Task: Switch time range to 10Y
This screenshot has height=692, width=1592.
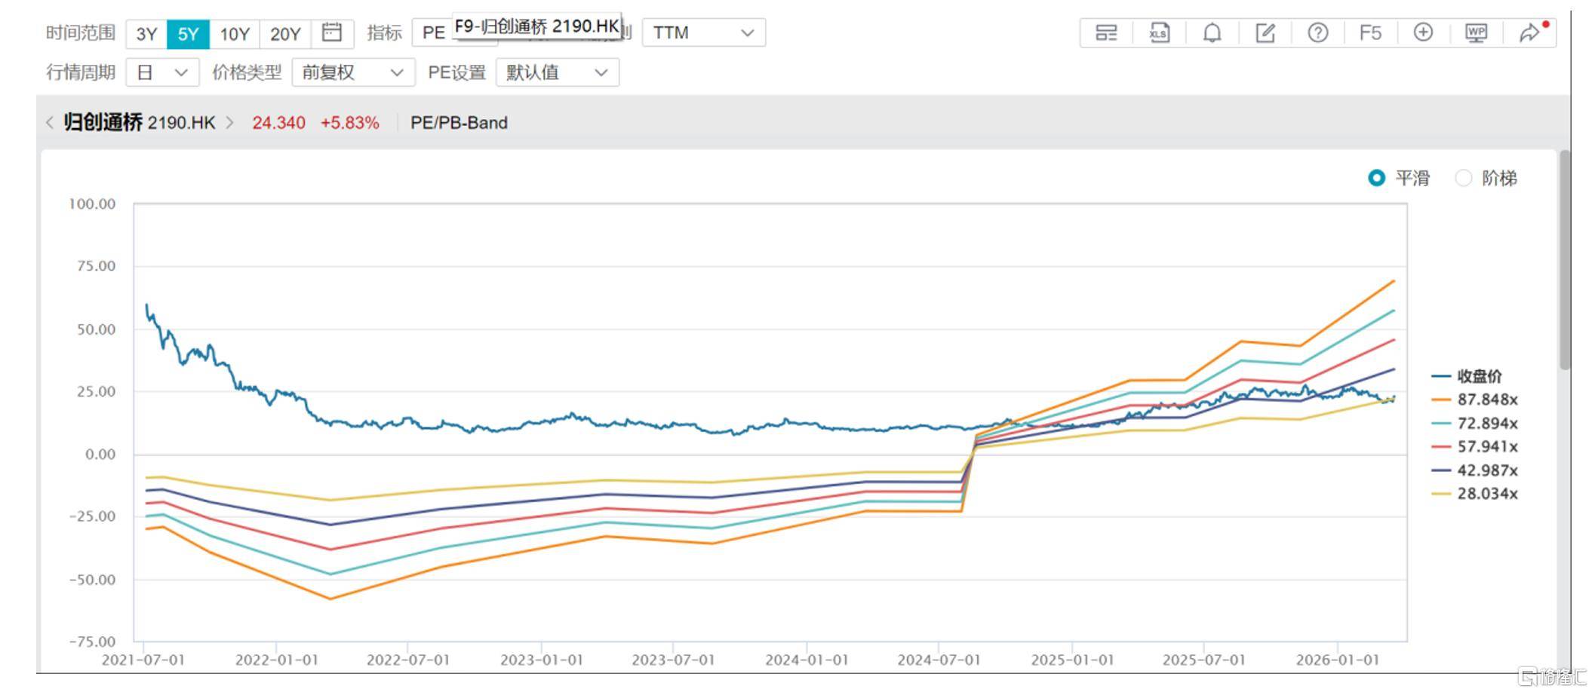Action: pos(234,34)
